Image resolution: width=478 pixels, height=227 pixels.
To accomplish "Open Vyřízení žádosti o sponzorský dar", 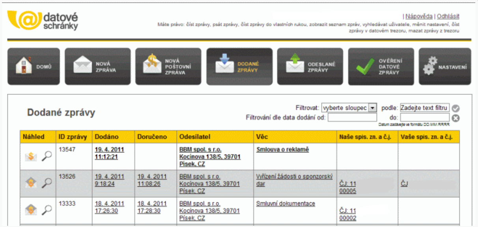I will tap(295, 180).
